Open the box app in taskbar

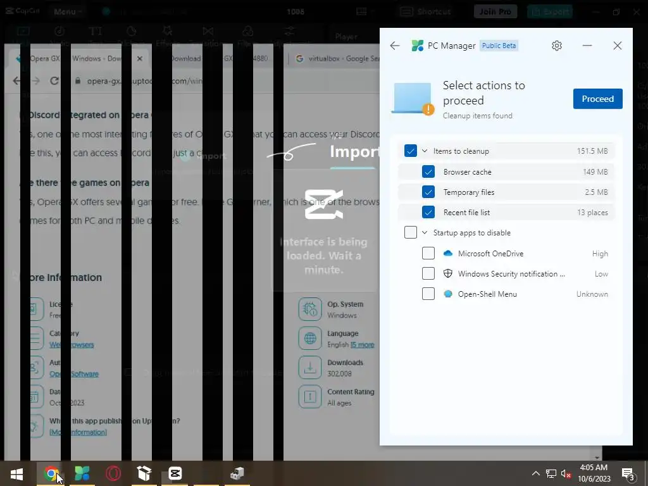(x=144, y=473)
